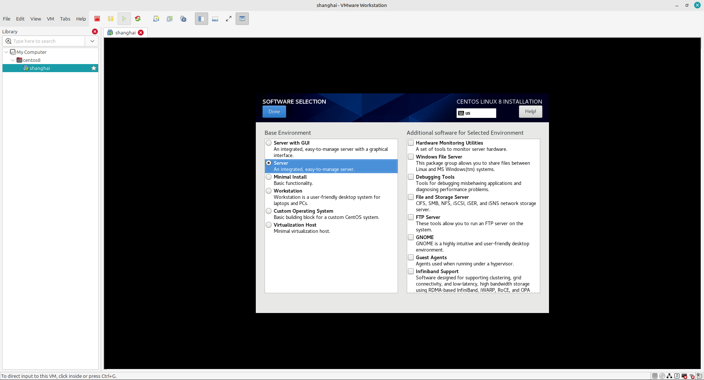Click the CD/DVD drive status icon
704x380 pixels.
tap(662, 376)
